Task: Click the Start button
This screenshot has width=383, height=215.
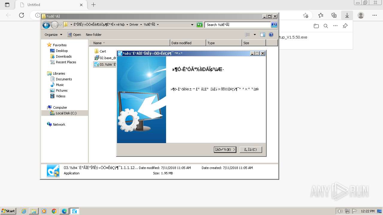Action: (8, 211)
